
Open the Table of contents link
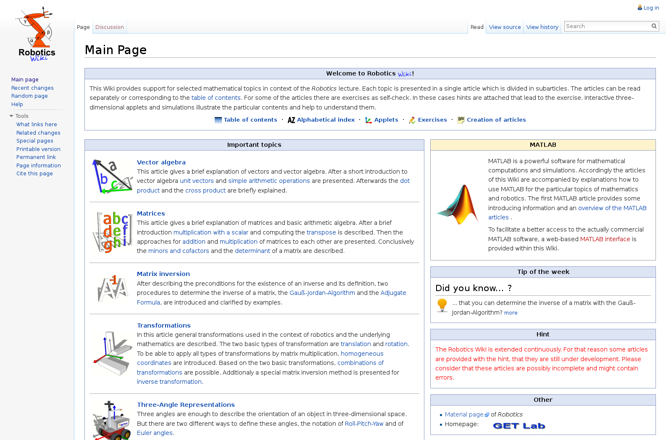click(x=250, y=120)
